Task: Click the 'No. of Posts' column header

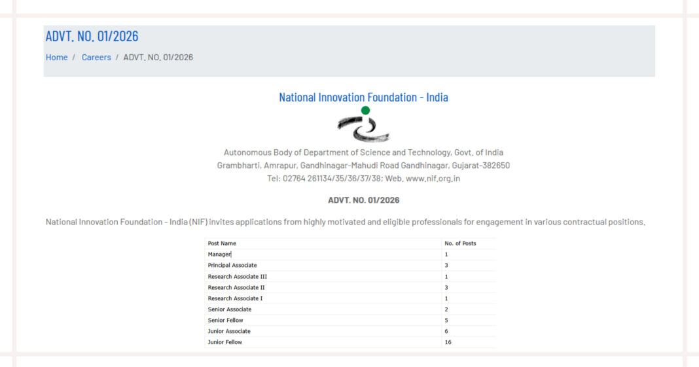Action: (460, 243)
